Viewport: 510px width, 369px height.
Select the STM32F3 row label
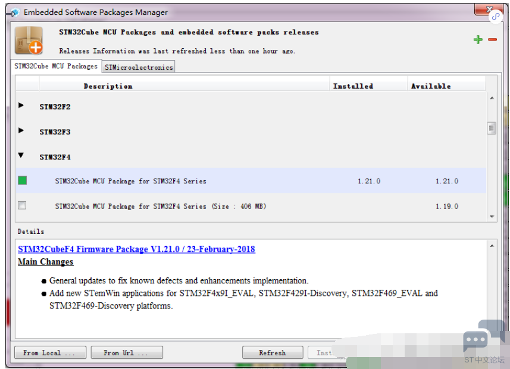tap(55, 132)
